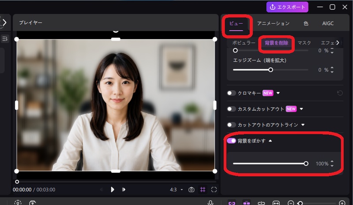Maximize the window
This screenshot has height=205, width=353.
click(332, 7)
